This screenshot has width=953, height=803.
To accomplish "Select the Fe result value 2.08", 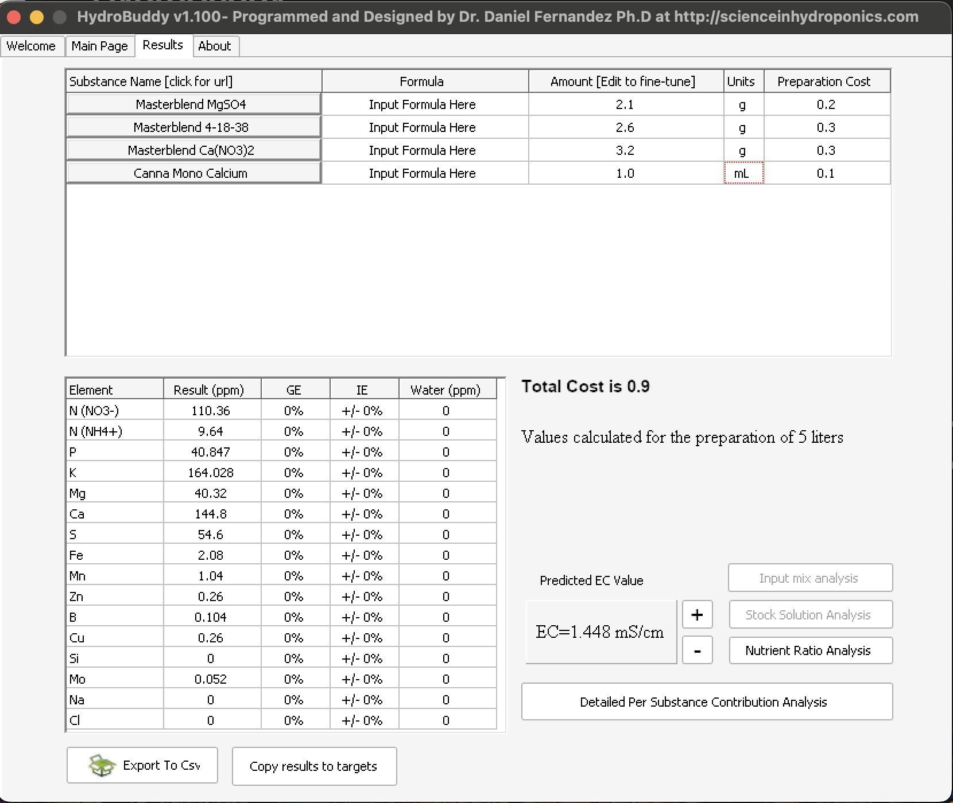I will 212,555.
